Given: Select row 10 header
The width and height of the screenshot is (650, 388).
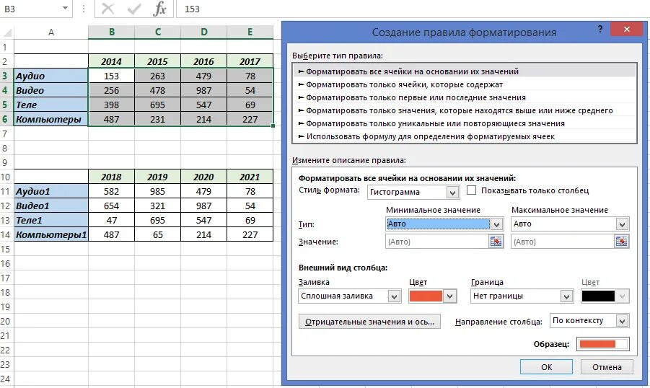Looking at the screenshot, I should tap(6, 177).
